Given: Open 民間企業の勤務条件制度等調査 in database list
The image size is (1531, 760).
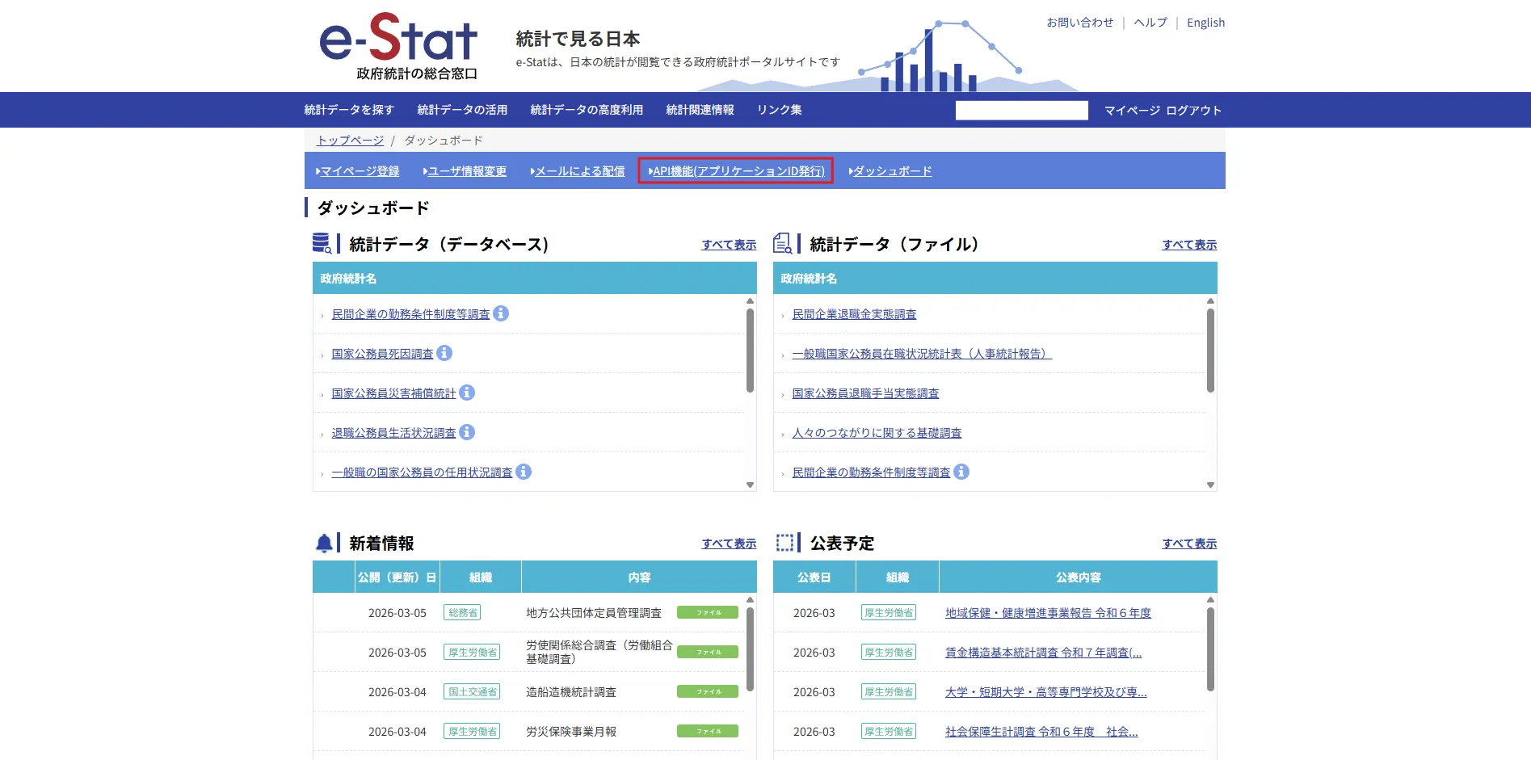Looking at the screenshot, I should pos(410,314).
